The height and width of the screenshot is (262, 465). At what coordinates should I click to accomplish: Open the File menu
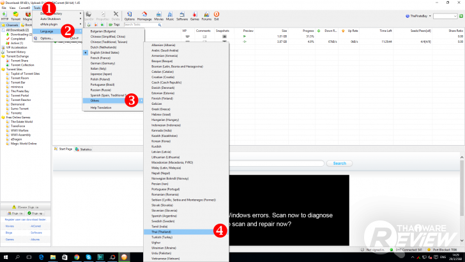coord(4,8)
